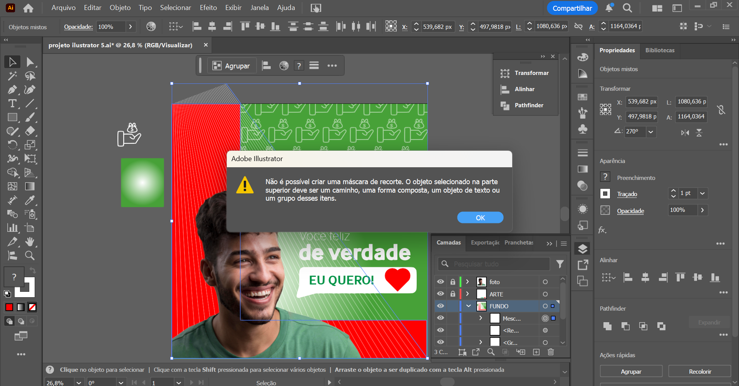Select the Column Graph tool
739x386 pixels.
(12, 228)
